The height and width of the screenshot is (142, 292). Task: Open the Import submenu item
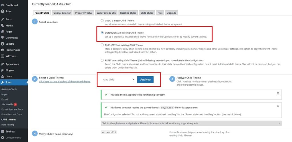point(5,94)
